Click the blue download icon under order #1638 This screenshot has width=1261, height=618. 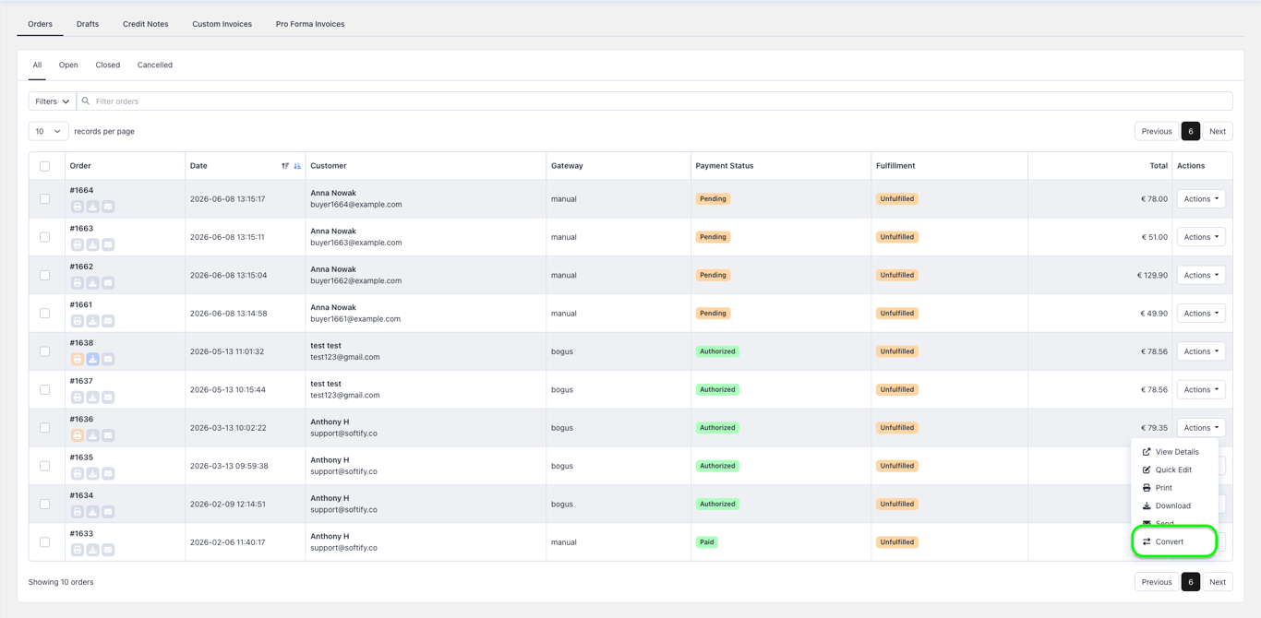pos(92,359)
